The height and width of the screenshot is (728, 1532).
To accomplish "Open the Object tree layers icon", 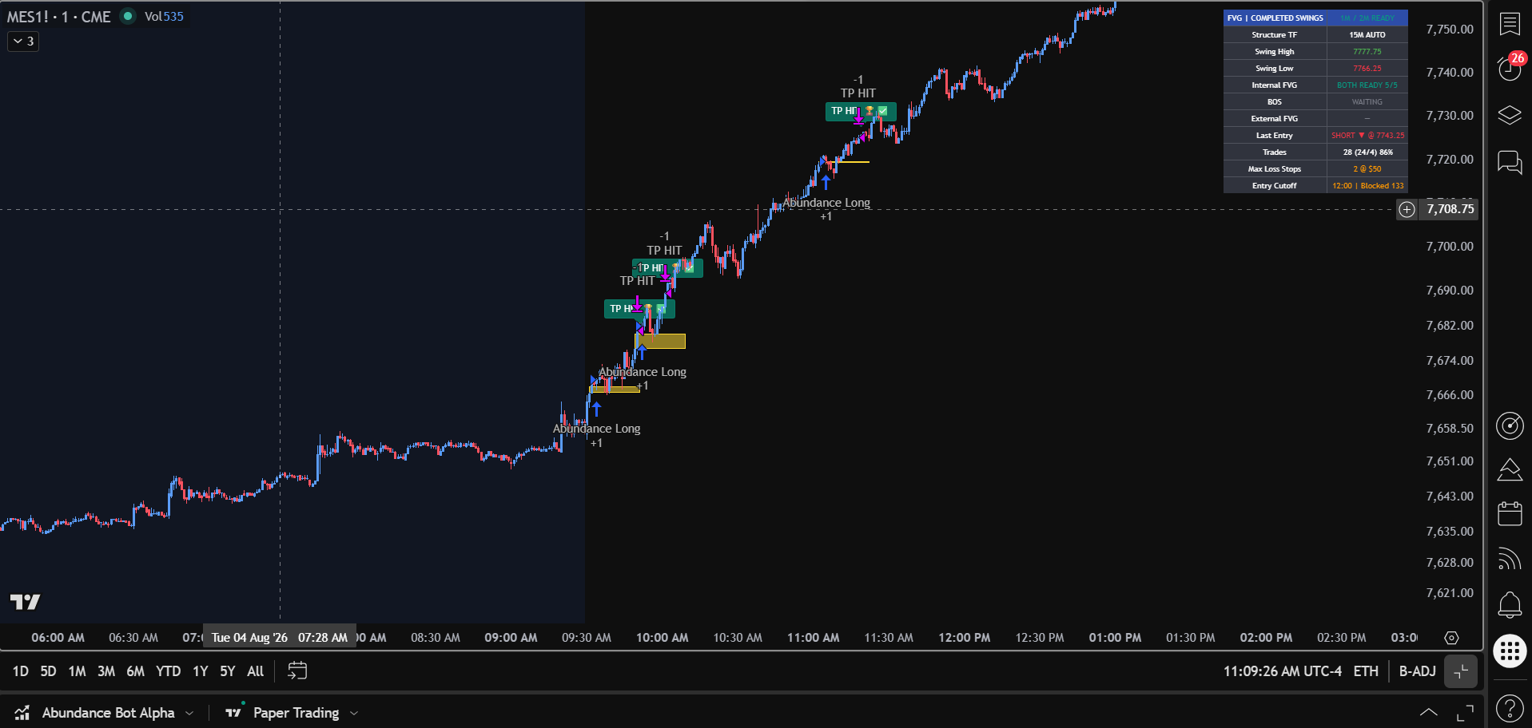I will click(1510, 115).
